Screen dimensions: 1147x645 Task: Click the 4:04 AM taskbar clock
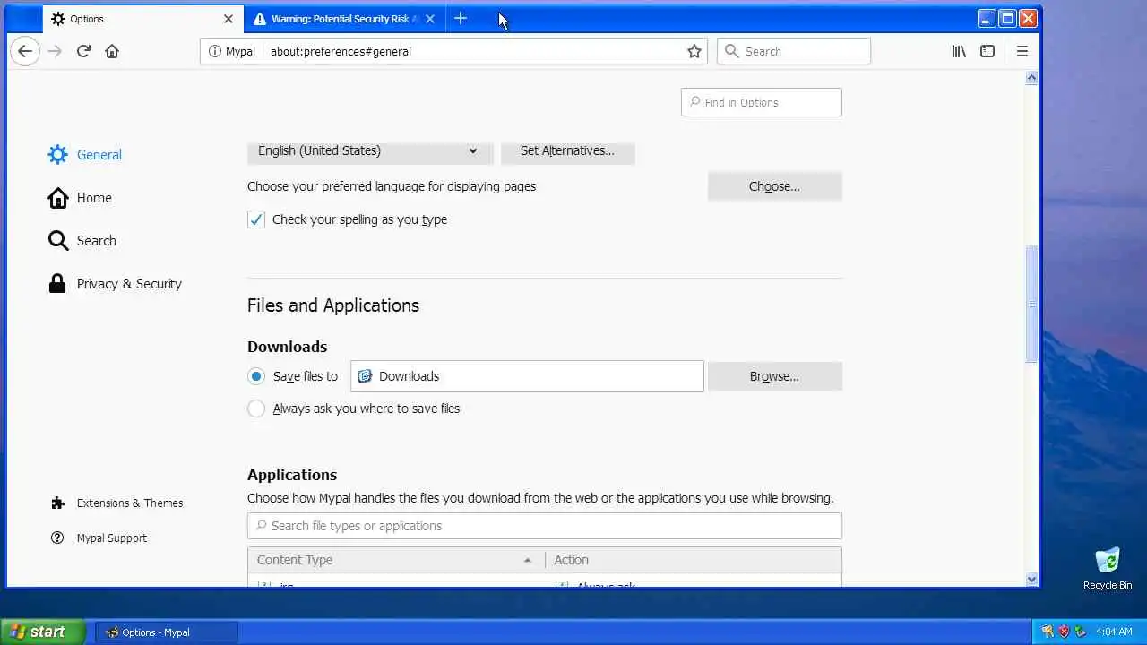click(1114, 632)
